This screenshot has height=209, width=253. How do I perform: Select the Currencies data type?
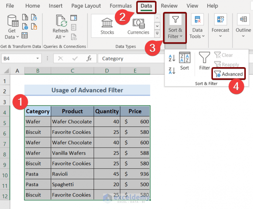138,26
